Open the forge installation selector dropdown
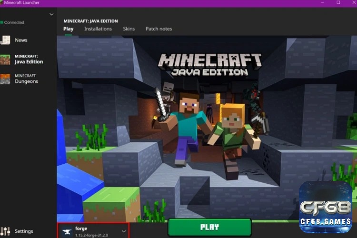The width and height of the screenshot is (357, 238). tap(93, 231)
